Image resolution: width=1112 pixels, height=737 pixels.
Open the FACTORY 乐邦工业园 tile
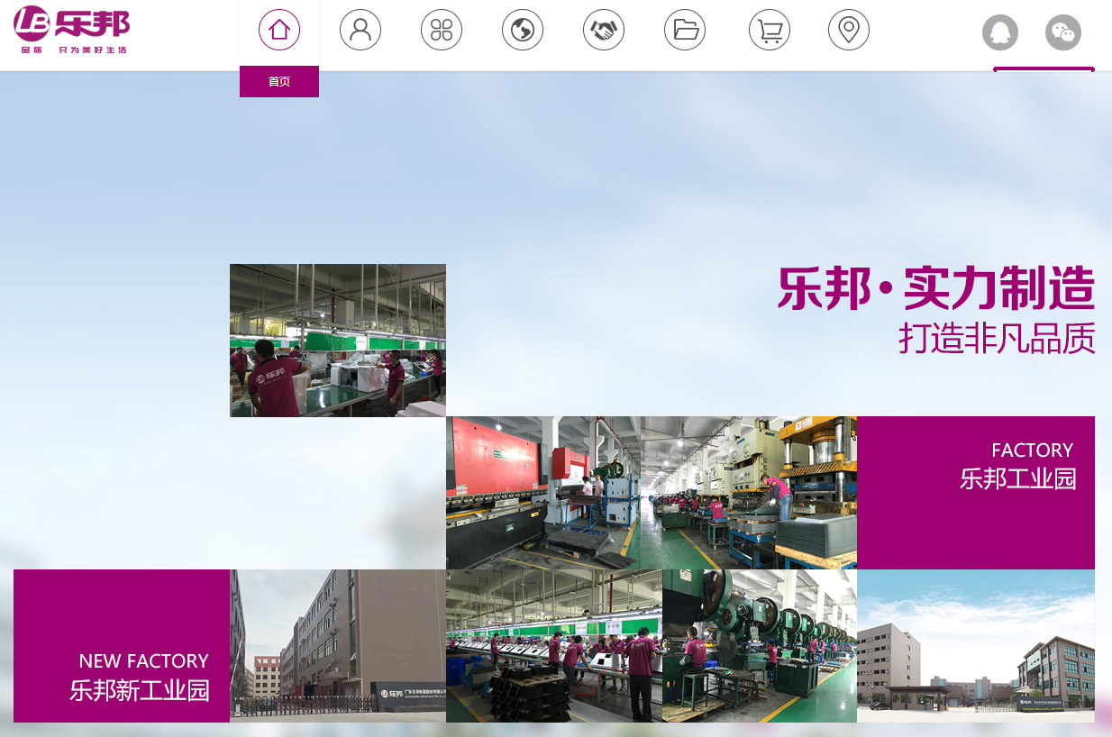[976, 493]
